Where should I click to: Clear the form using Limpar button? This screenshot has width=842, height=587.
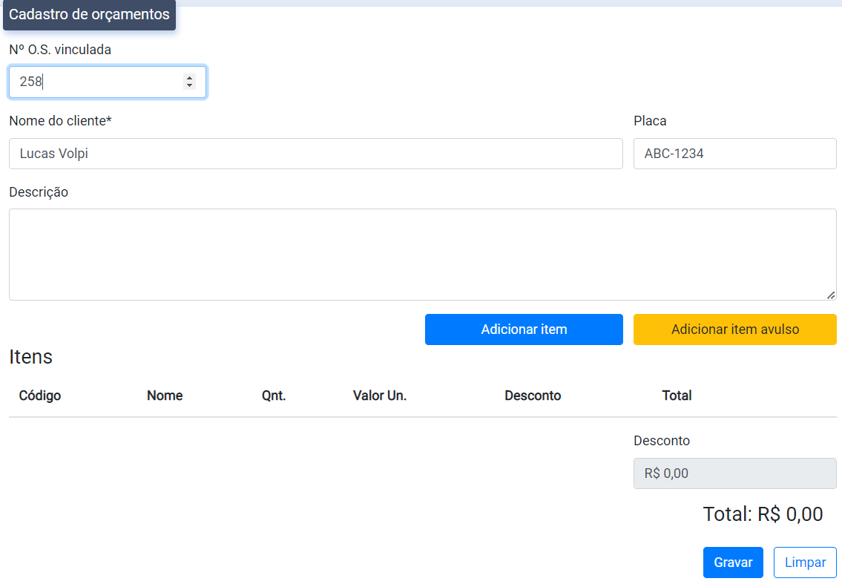tap(805, 563)
